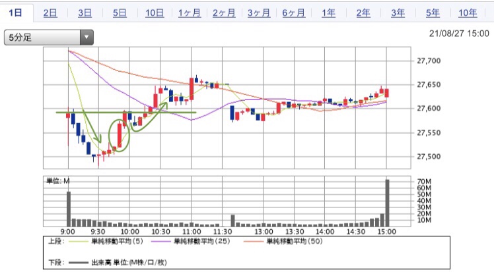Viewport: 494px width, 272px height.
Task: Click the tall 15:00 closing volume bar
Action: pos(387,203)
